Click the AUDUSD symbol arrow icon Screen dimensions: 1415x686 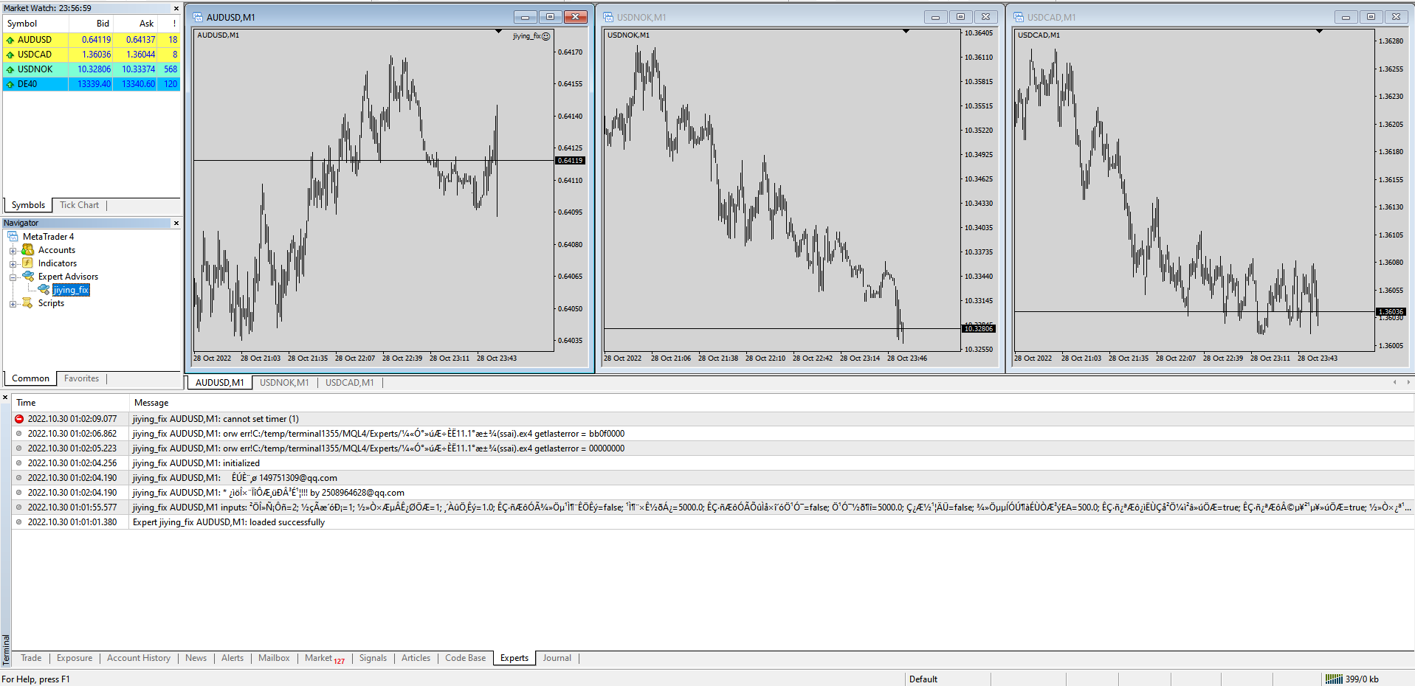pyautogui.click(x=10, y=40)
